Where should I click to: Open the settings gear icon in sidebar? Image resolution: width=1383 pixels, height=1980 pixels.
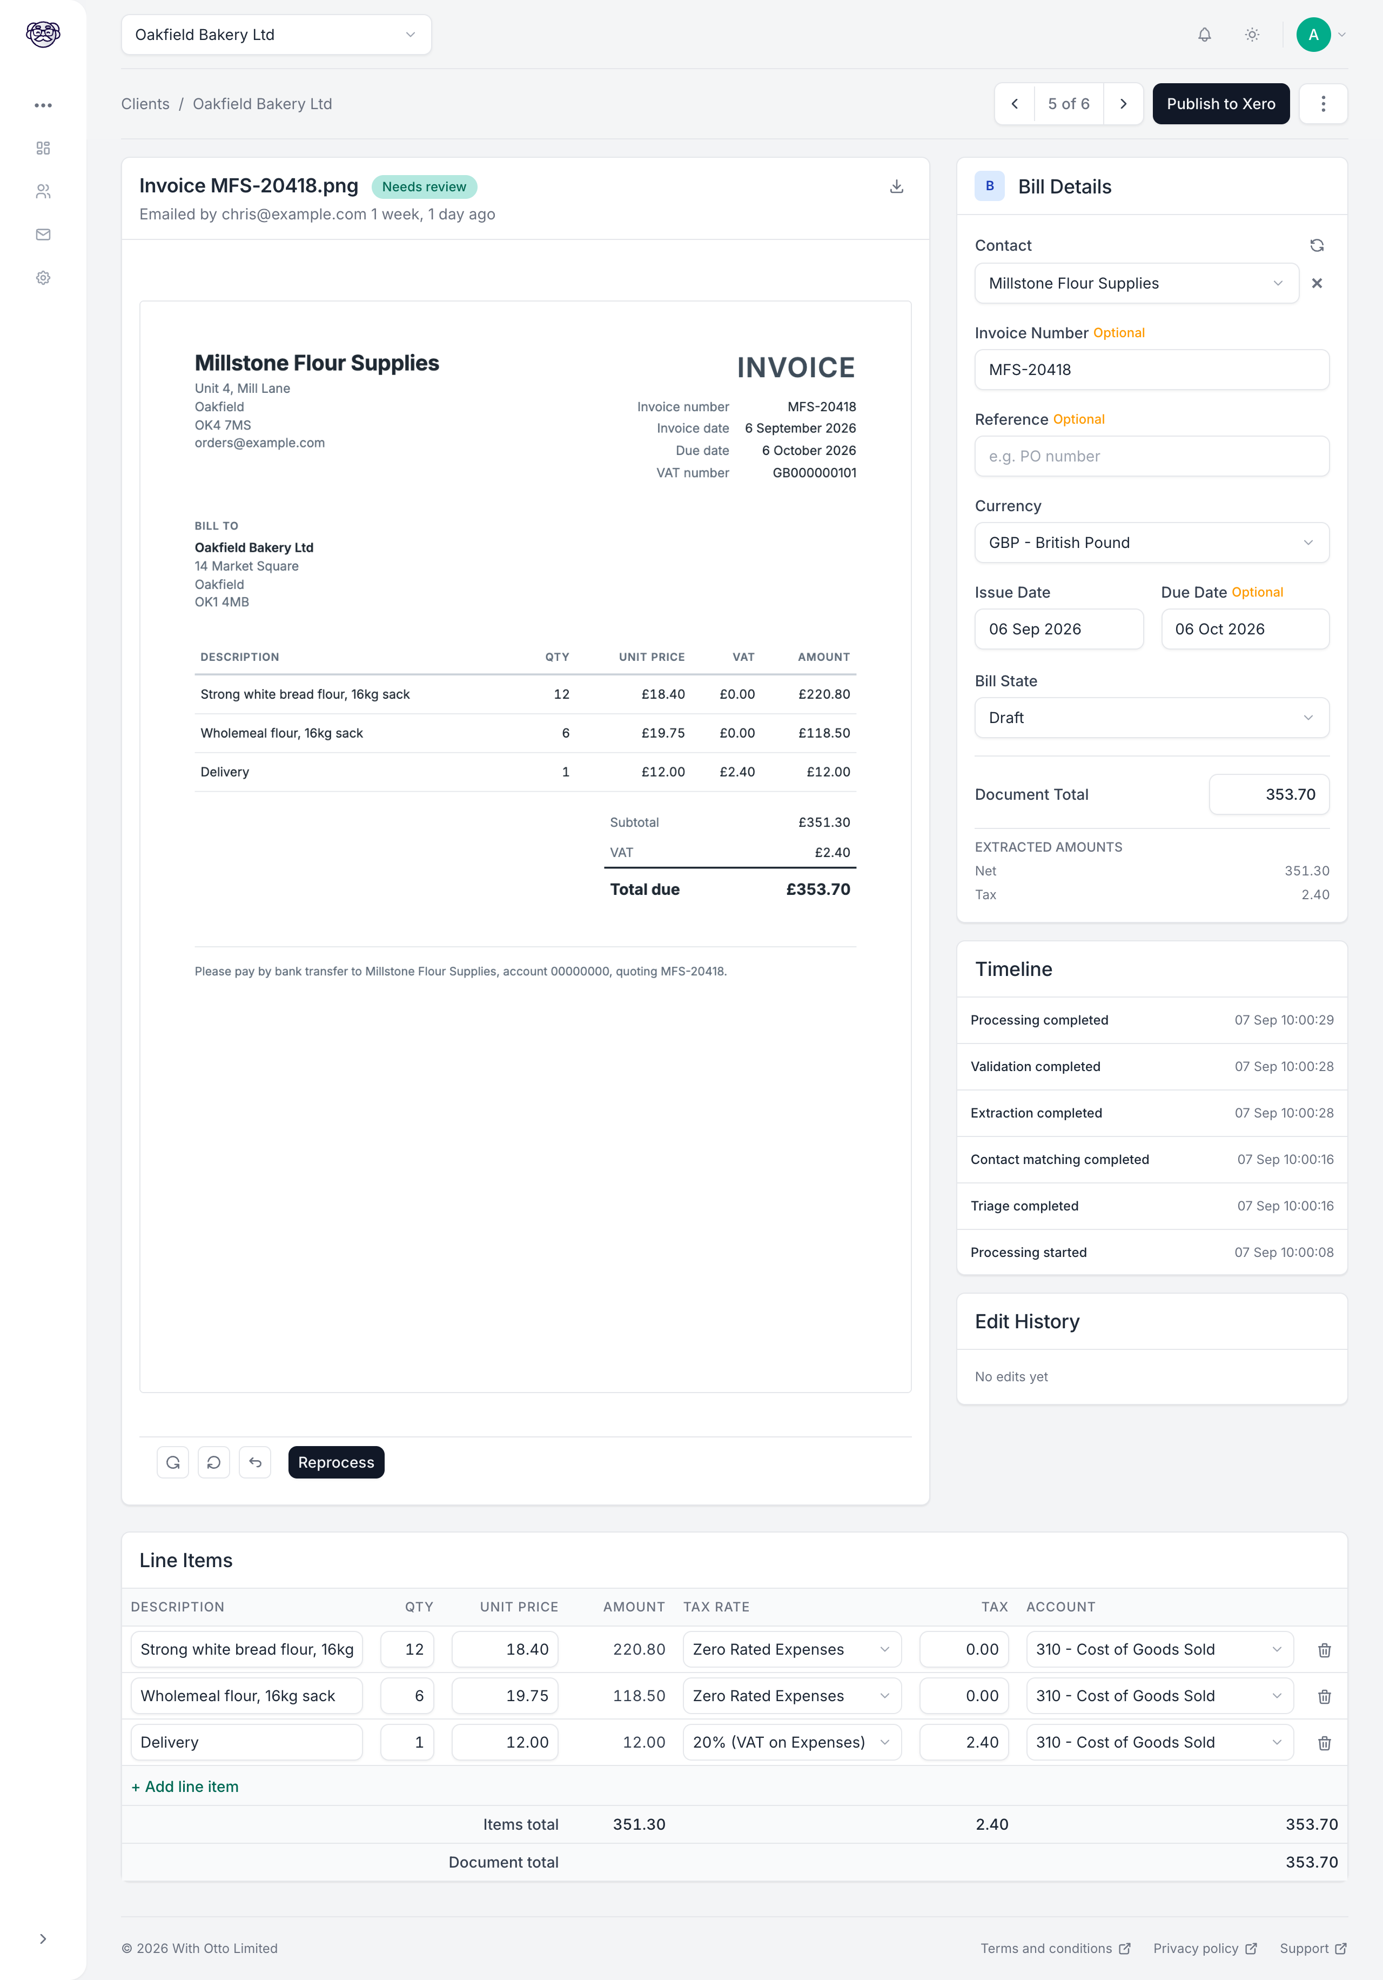pyautogui.click(x=43, y=278)
